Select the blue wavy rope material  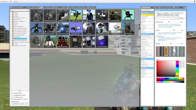point(170,51)
